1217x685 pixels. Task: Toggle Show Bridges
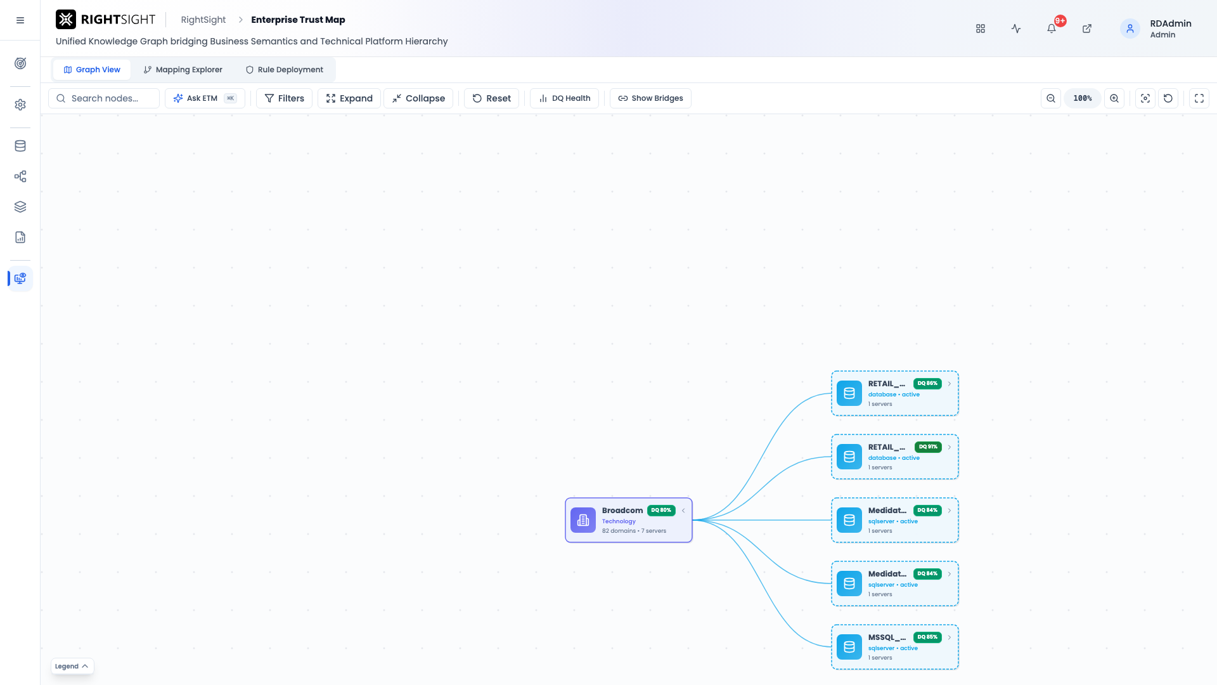coord(650,98)
